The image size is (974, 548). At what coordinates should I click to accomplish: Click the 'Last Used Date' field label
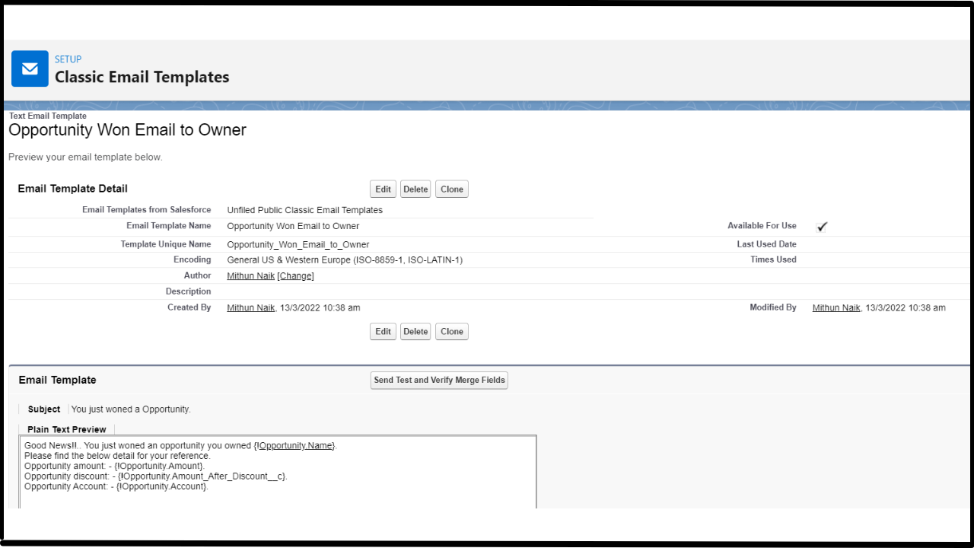pos(766,244)
